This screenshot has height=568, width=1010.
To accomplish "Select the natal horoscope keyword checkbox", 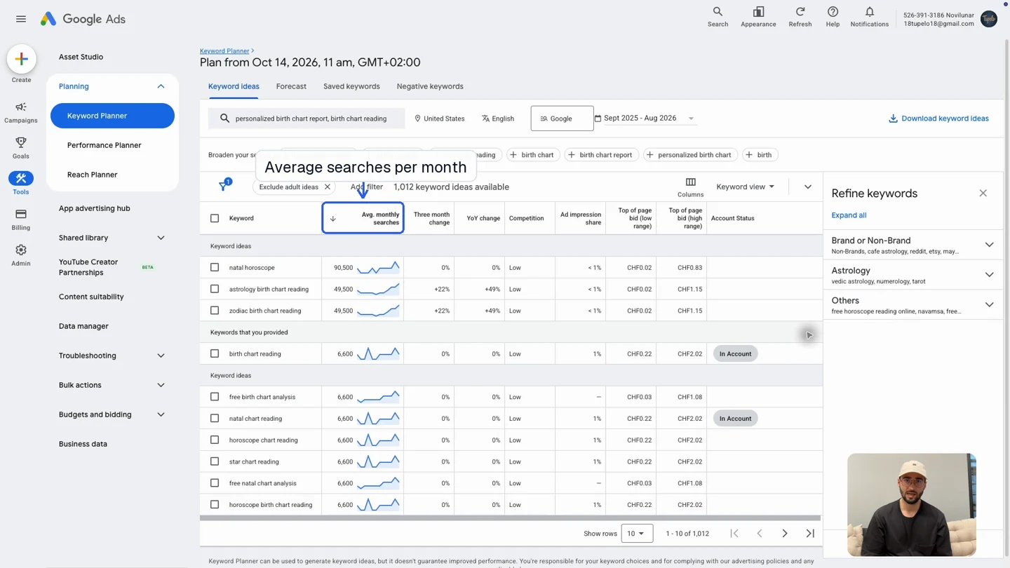I will 215,267.
